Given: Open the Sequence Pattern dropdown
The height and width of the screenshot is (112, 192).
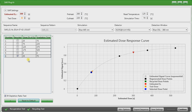Looking at the screenshot, I should pos(59,30).
